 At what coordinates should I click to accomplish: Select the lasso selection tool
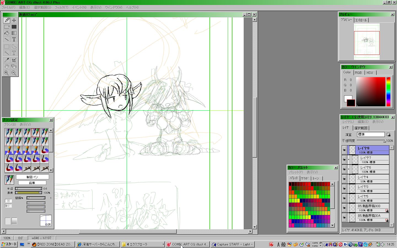(x=14, y=46)
